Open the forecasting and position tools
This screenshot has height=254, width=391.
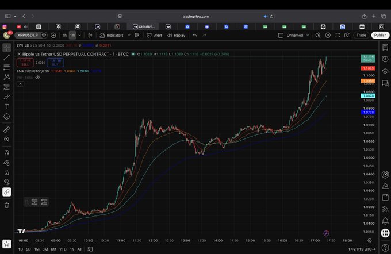(7, 87)
